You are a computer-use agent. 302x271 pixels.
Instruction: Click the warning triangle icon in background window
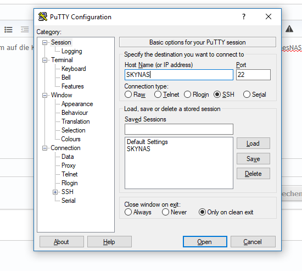[289, 29]
